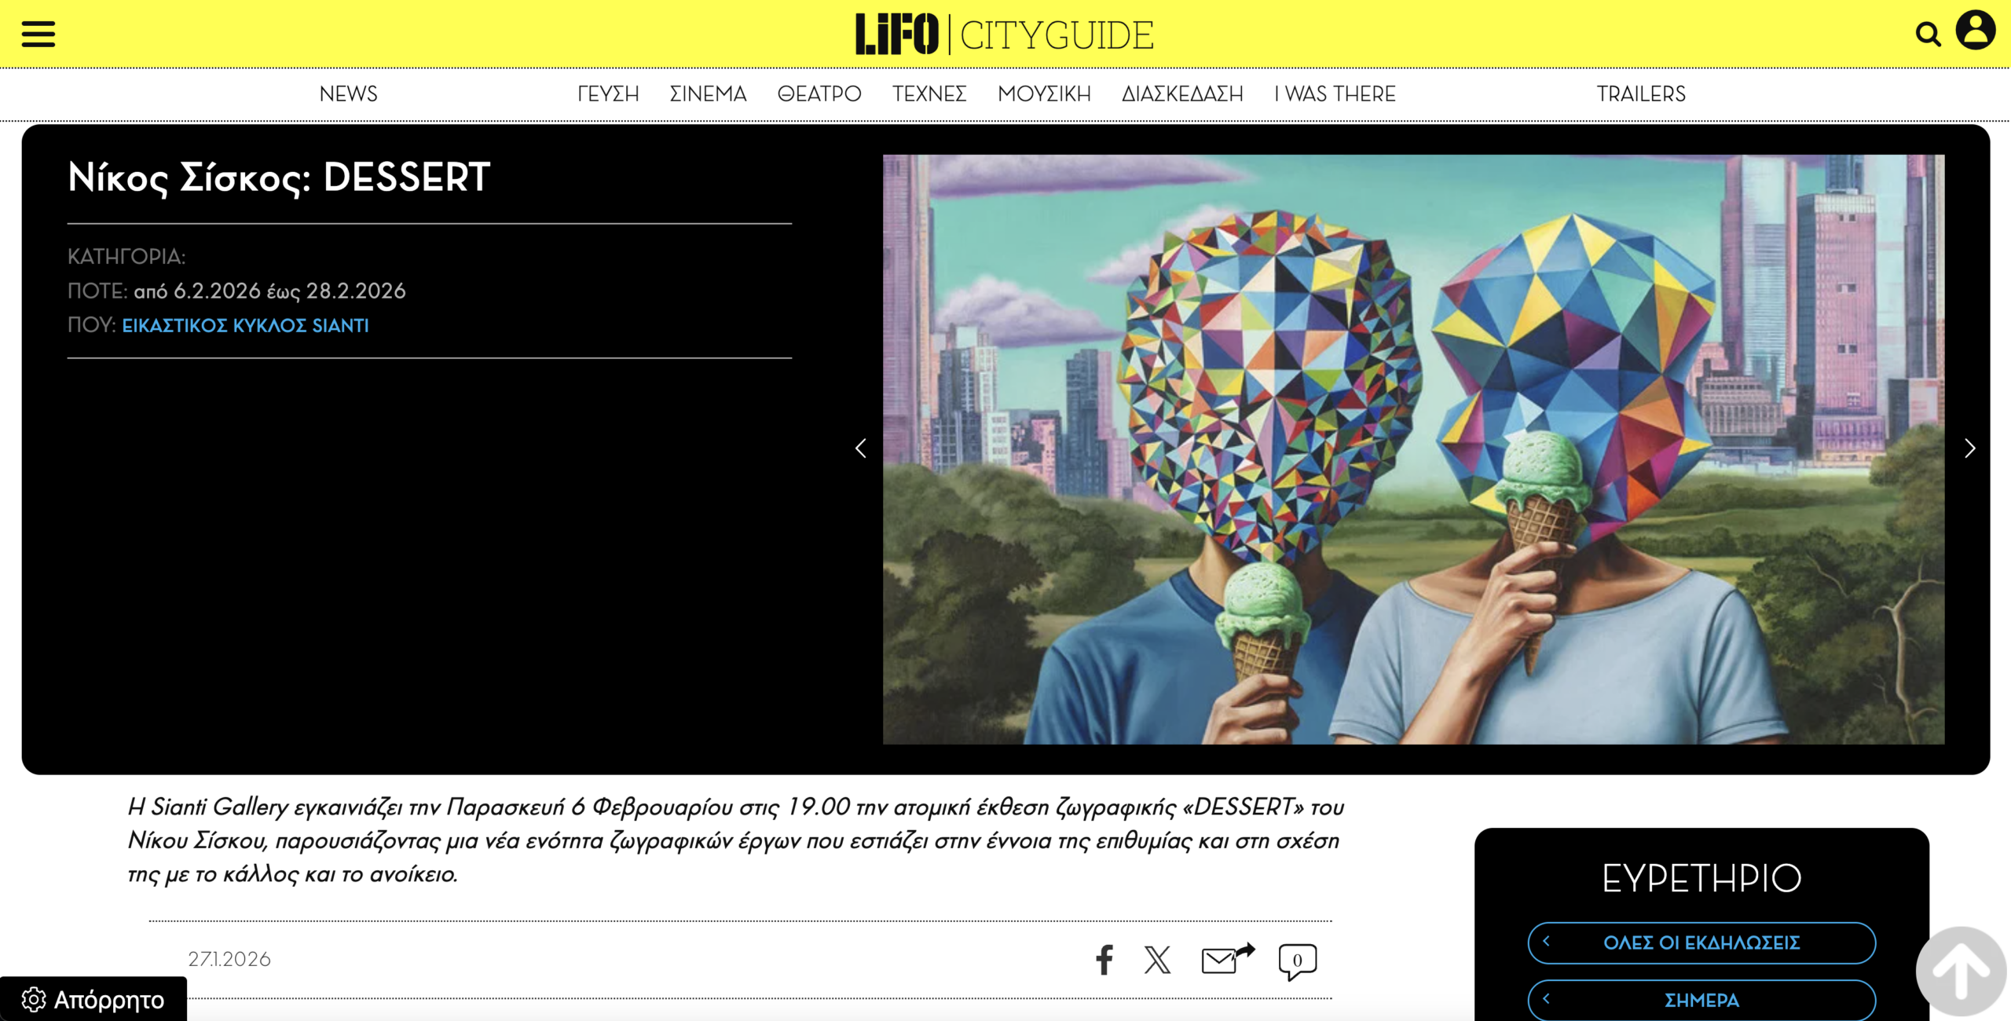Click the search magnifier icon

coord(1927,34)
